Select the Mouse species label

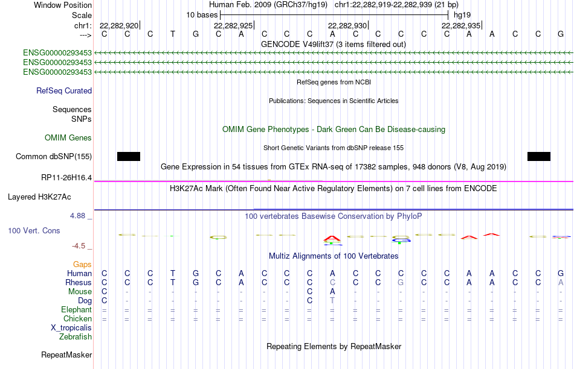[80, 292]
